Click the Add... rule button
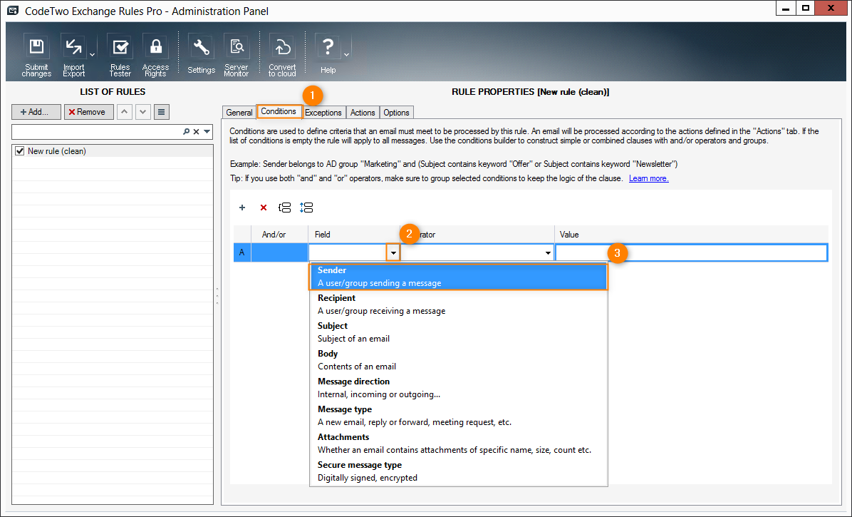Screen dimensions: 852x517 36,112
